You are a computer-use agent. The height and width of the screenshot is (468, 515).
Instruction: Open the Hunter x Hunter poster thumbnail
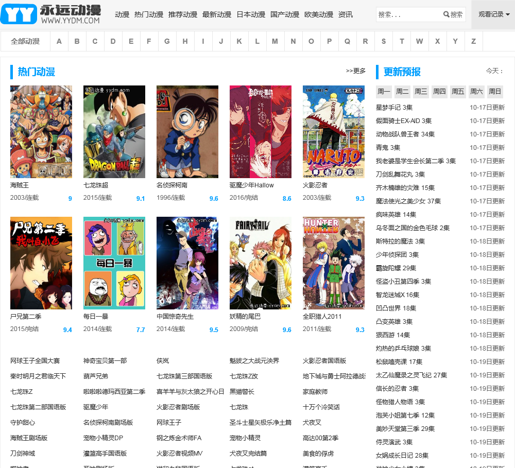coord(334,263)
